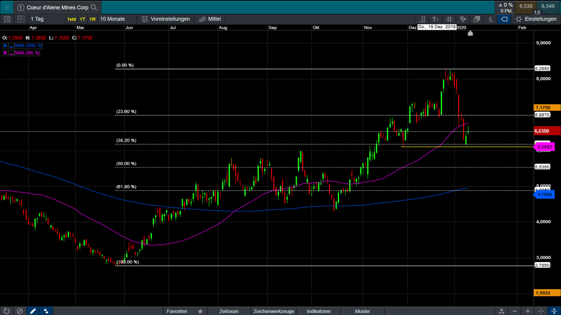The image size is (561, 315).
Task: Open the 10 Monate range dropdown
Action: [112, 19]
